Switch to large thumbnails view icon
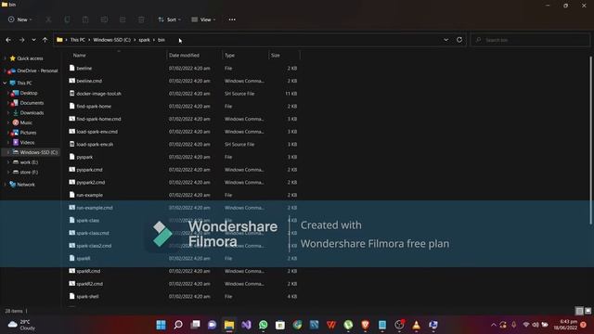This screenshot has height=334, width=594. (x=588, y=311)
